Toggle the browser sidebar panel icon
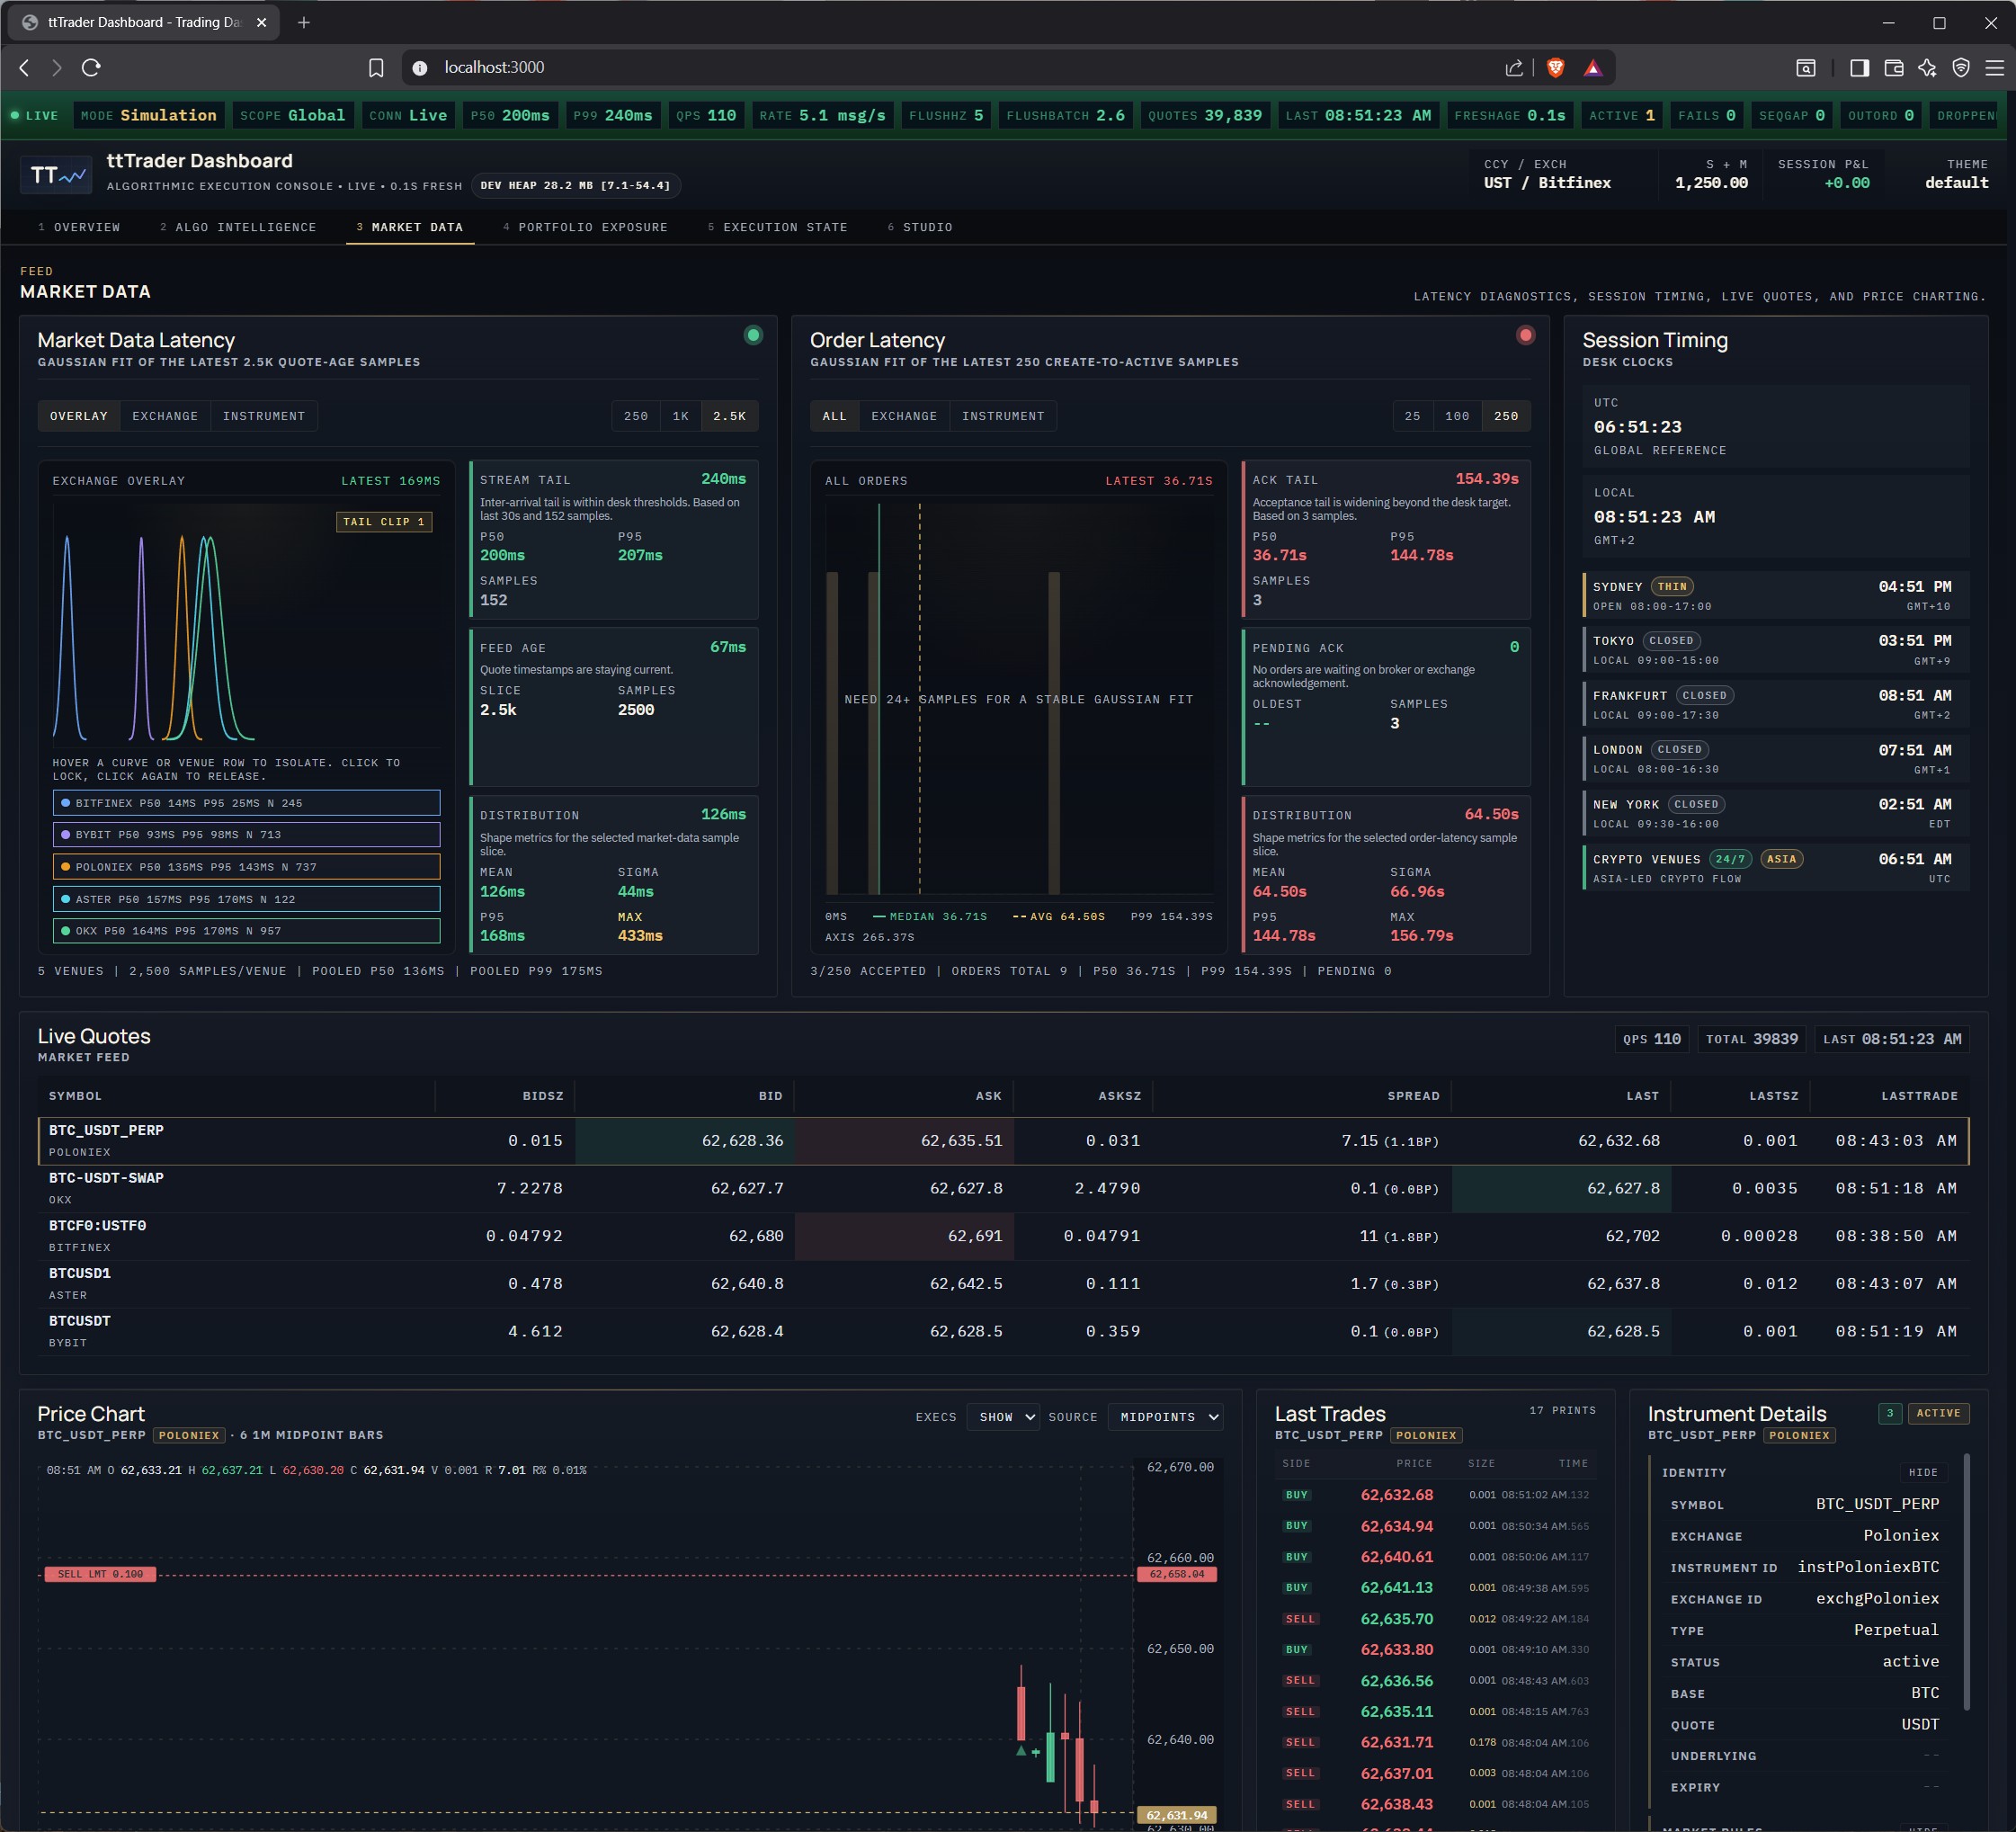Screen dimensions: 2016x1832 1859,67
